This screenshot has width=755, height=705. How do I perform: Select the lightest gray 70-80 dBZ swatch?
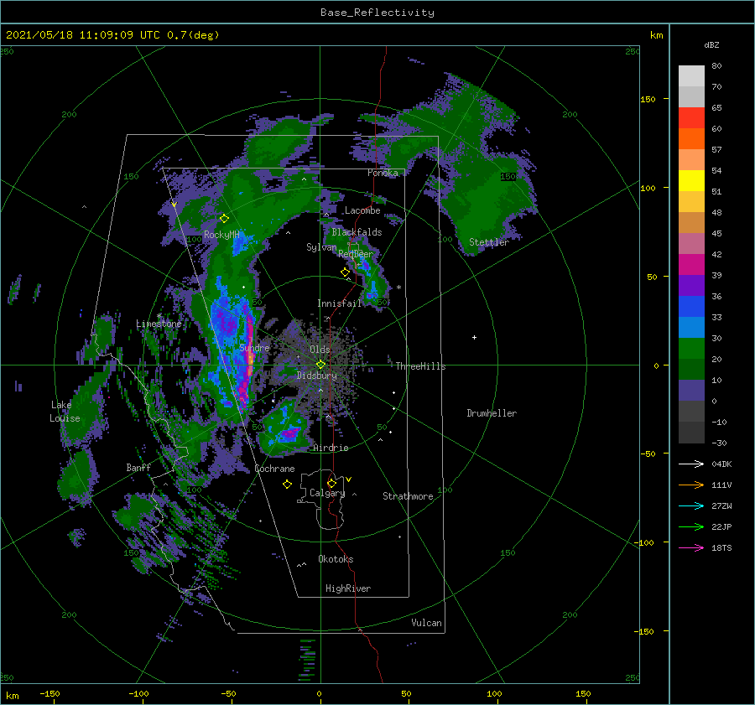coord(691,75)
